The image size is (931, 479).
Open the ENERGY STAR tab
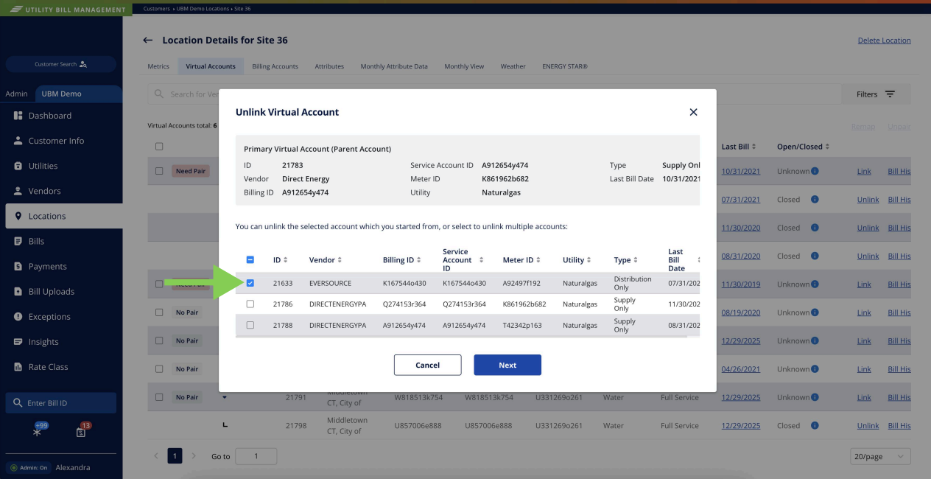565,66
